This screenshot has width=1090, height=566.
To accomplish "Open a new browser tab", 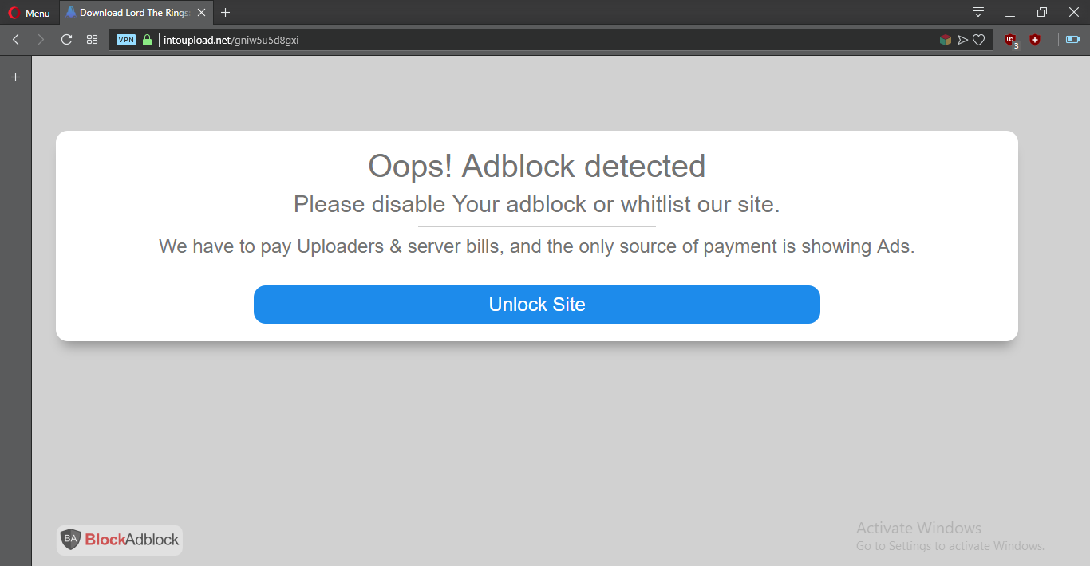I will point(225,12).
